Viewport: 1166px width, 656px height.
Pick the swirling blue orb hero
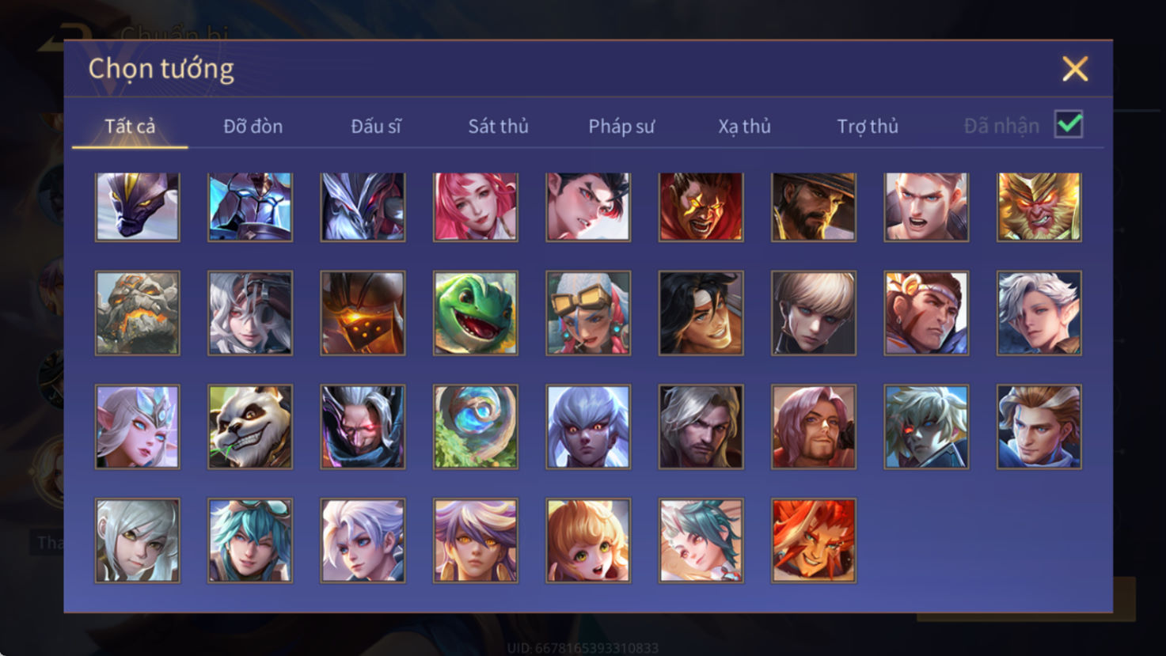476,427
